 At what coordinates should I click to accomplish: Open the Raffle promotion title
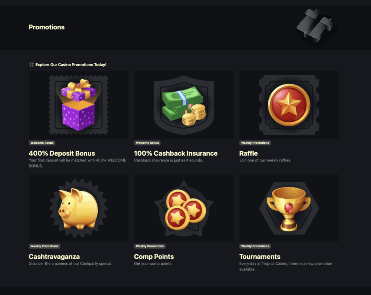(x=249, y=153)
